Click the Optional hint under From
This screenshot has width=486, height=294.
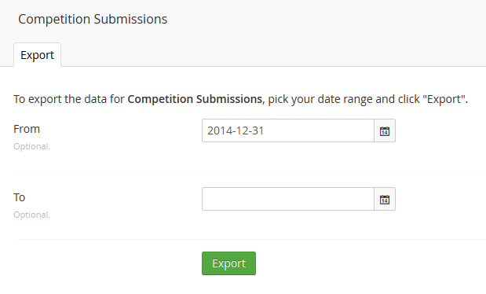(31, 146)
